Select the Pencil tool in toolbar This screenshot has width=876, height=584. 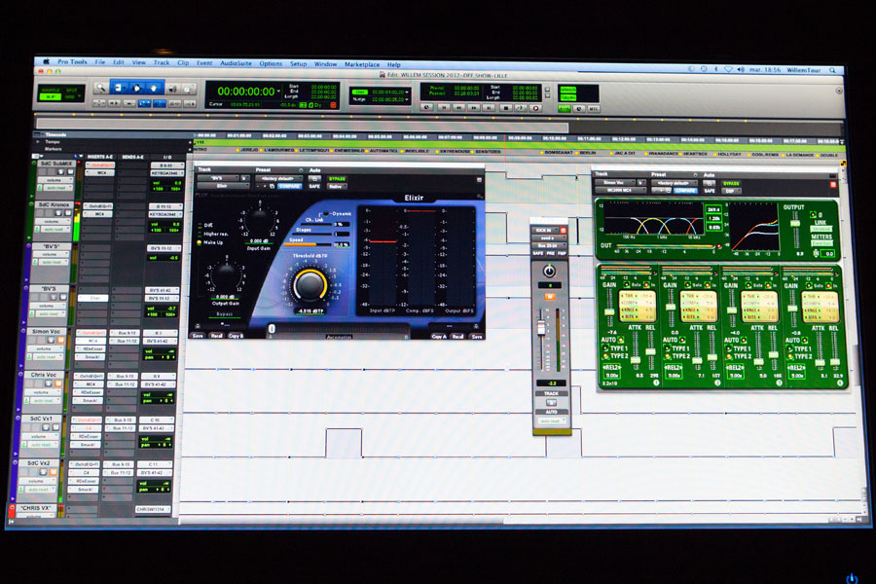[x=190, y=89]
